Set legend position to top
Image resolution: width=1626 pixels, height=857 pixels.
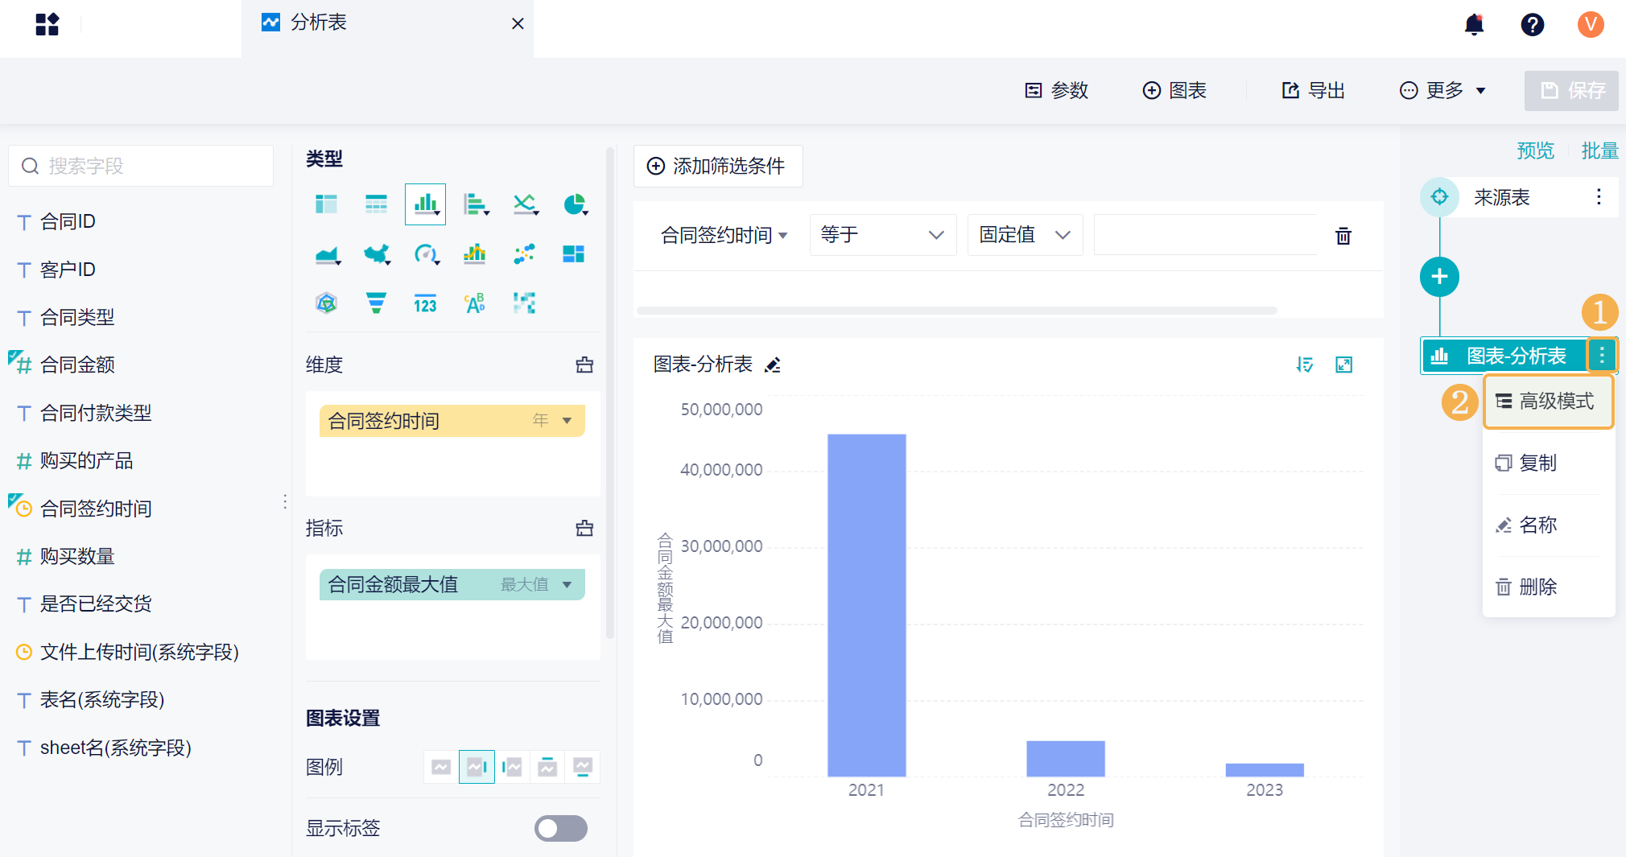click(x=547, y=767)
